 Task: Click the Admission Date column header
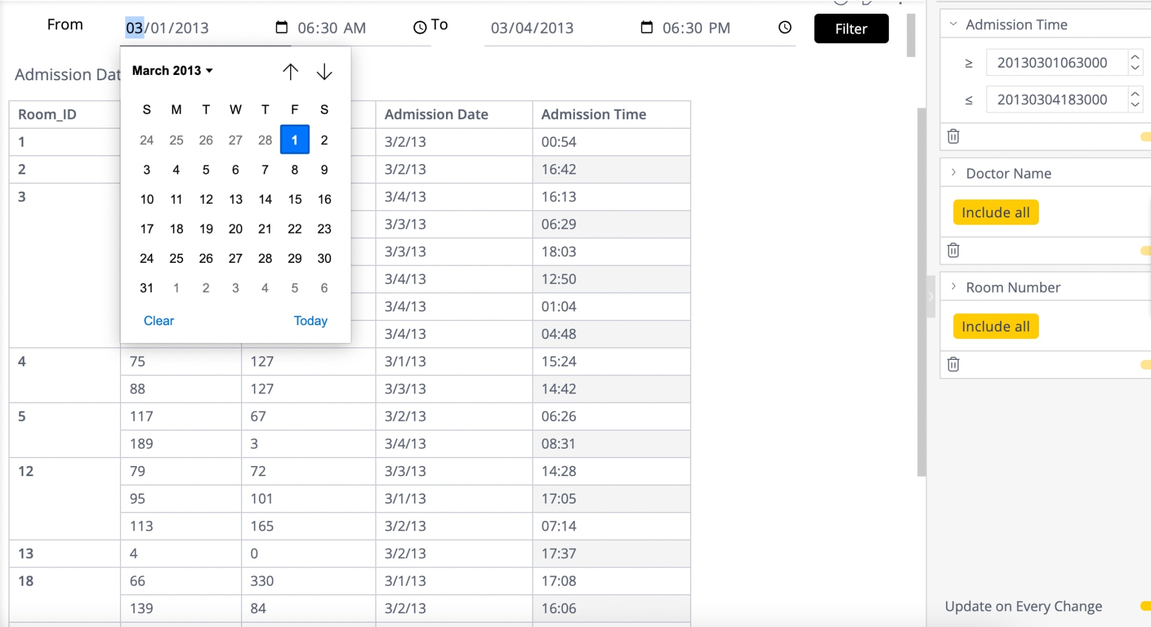454,114
